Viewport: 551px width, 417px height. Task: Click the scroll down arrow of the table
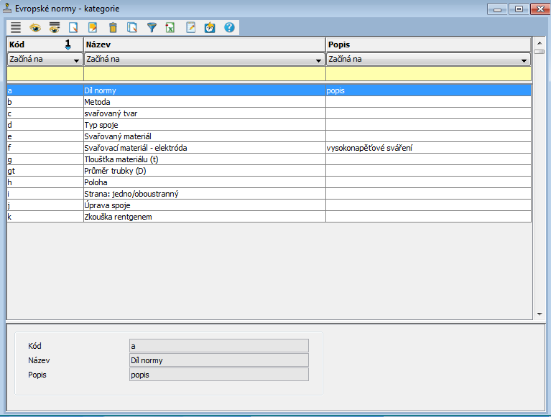click(540, 314)
